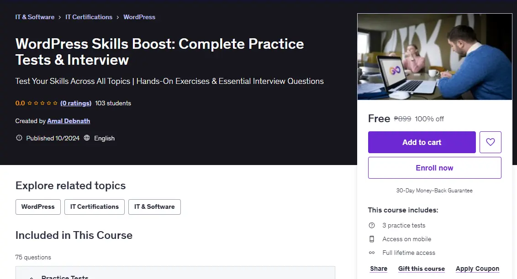Viewport: 517px width, 279px height.
Task: Select the IT Certifications related topic
Action: pos(94,207)
